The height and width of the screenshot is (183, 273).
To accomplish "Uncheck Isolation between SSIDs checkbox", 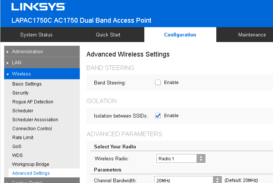I will click(158, 116).
